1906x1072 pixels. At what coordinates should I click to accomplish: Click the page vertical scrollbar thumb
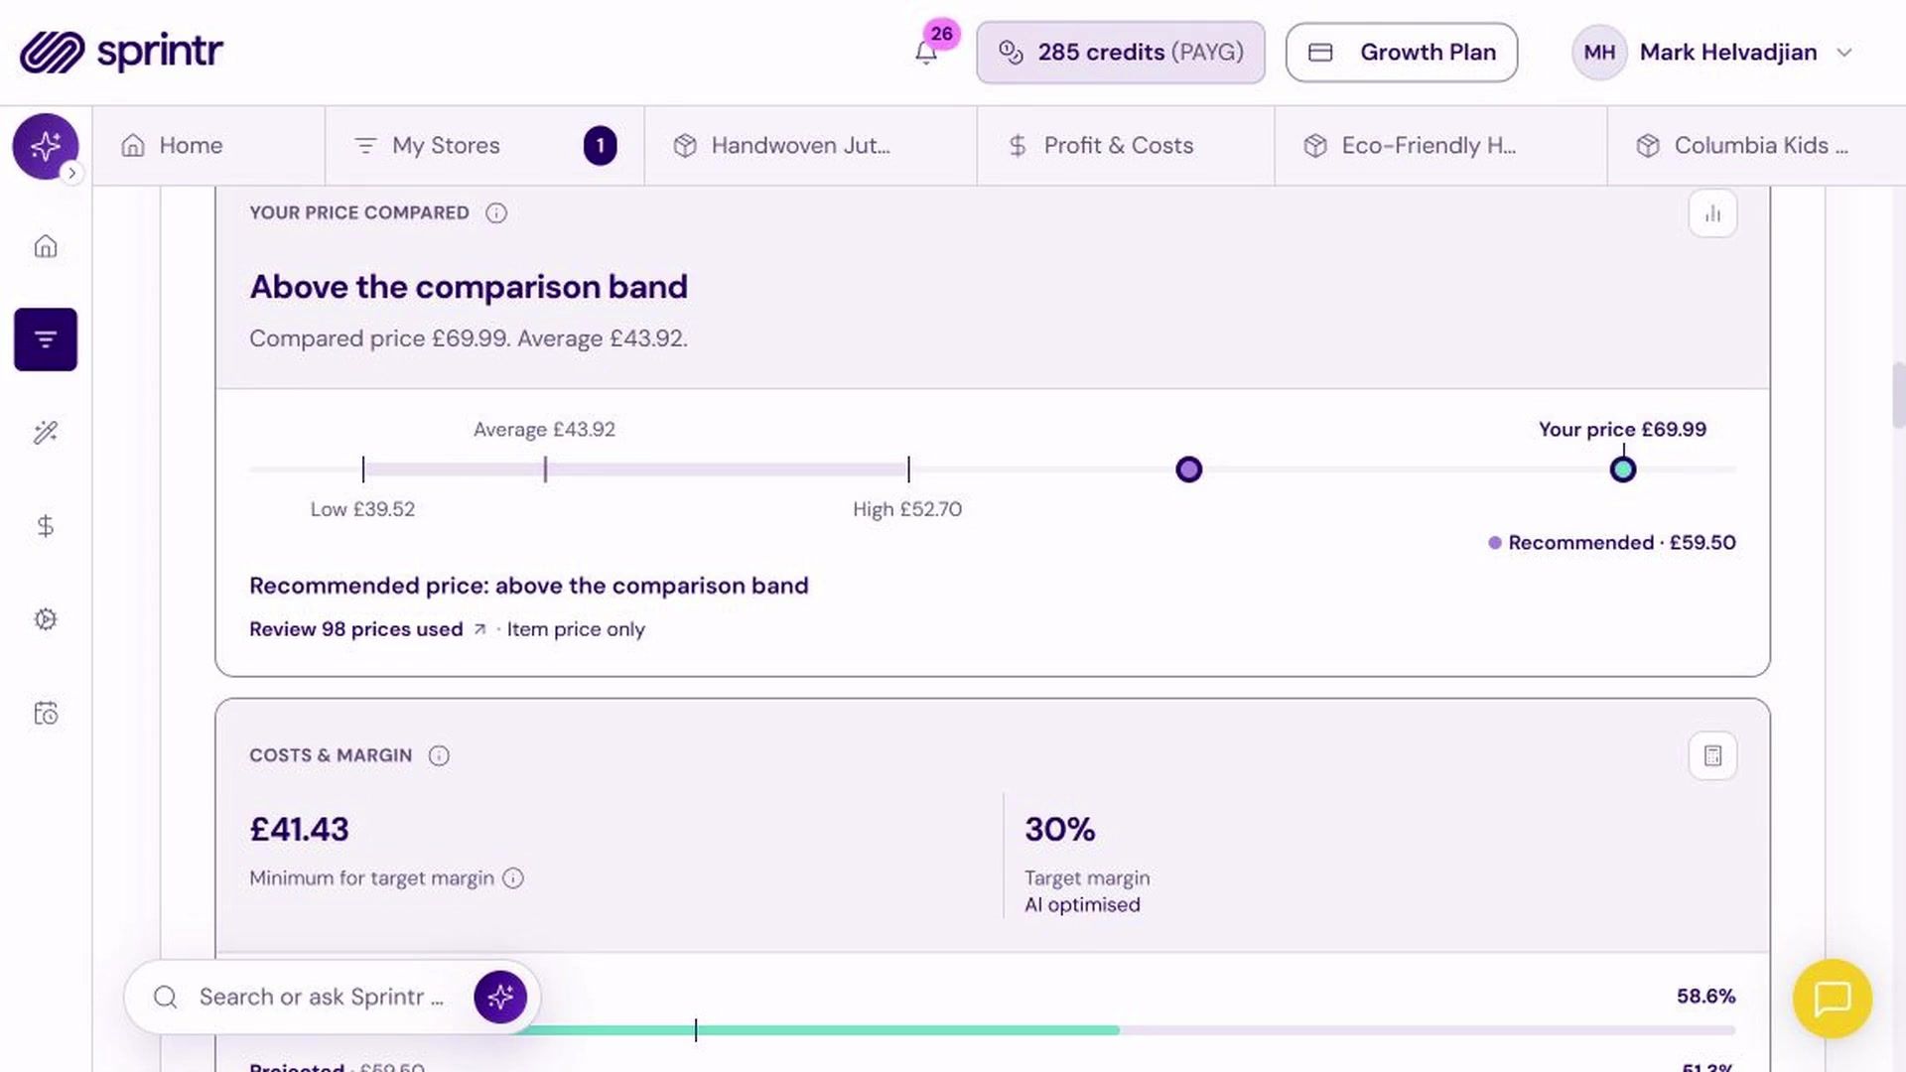pyautogui.click(x=1898, y=395)
